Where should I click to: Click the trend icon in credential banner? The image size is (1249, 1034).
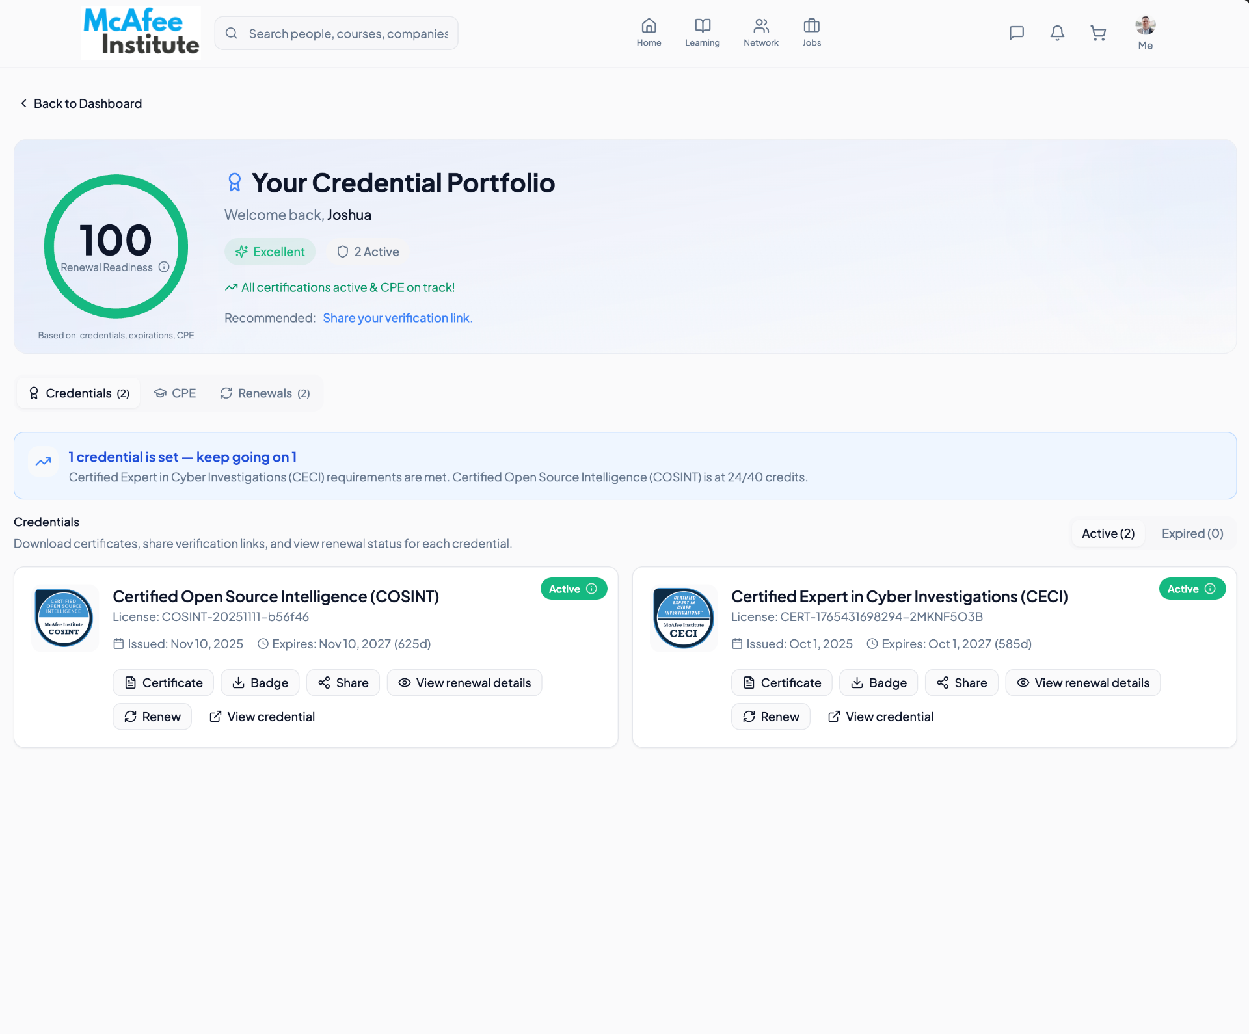[x=44, y=462]
